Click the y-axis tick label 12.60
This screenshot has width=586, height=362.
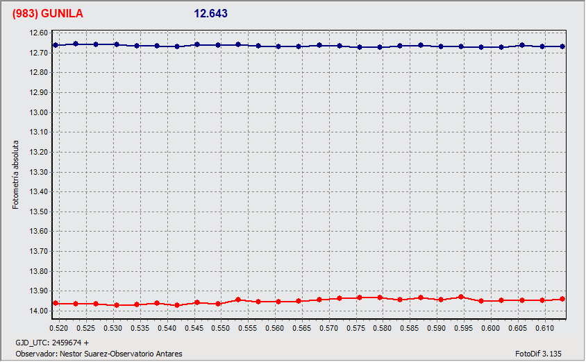(x=38, y=33)
